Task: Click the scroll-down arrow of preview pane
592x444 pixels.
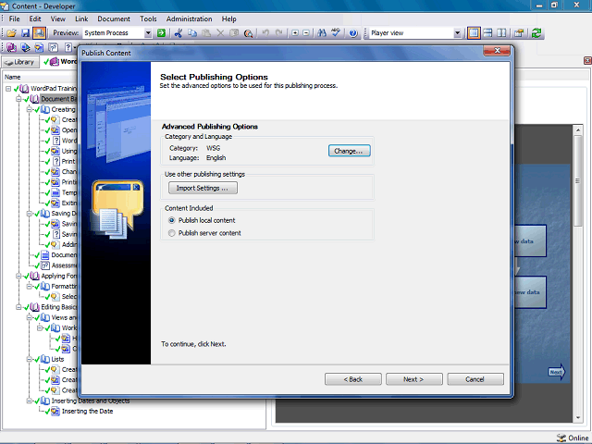Action: [x=578, y=418]
